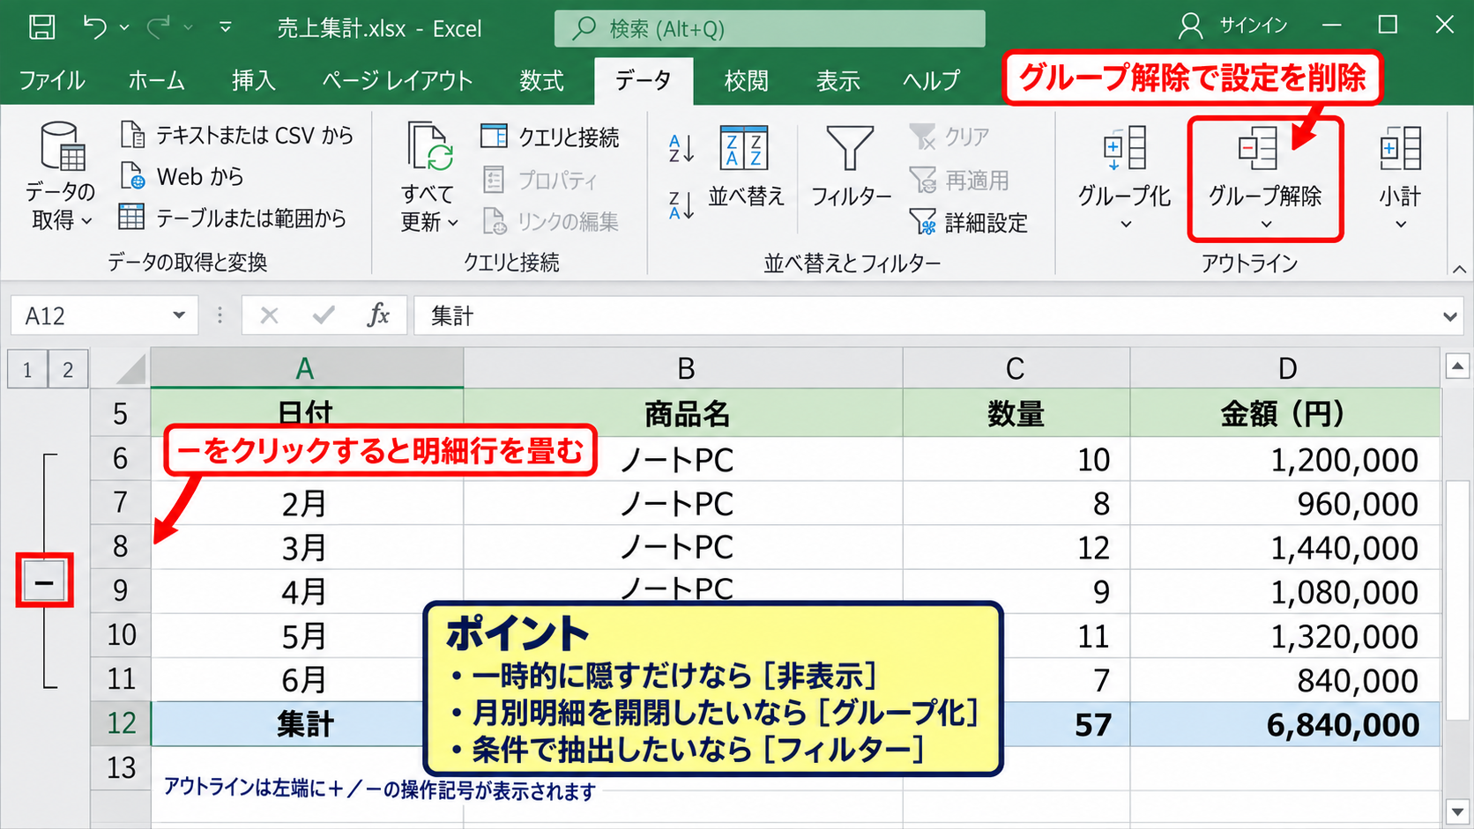The width and height of the screenshot is (1474, 829).
Task: Select the Select All corner triangle
Action: [130, 368]
